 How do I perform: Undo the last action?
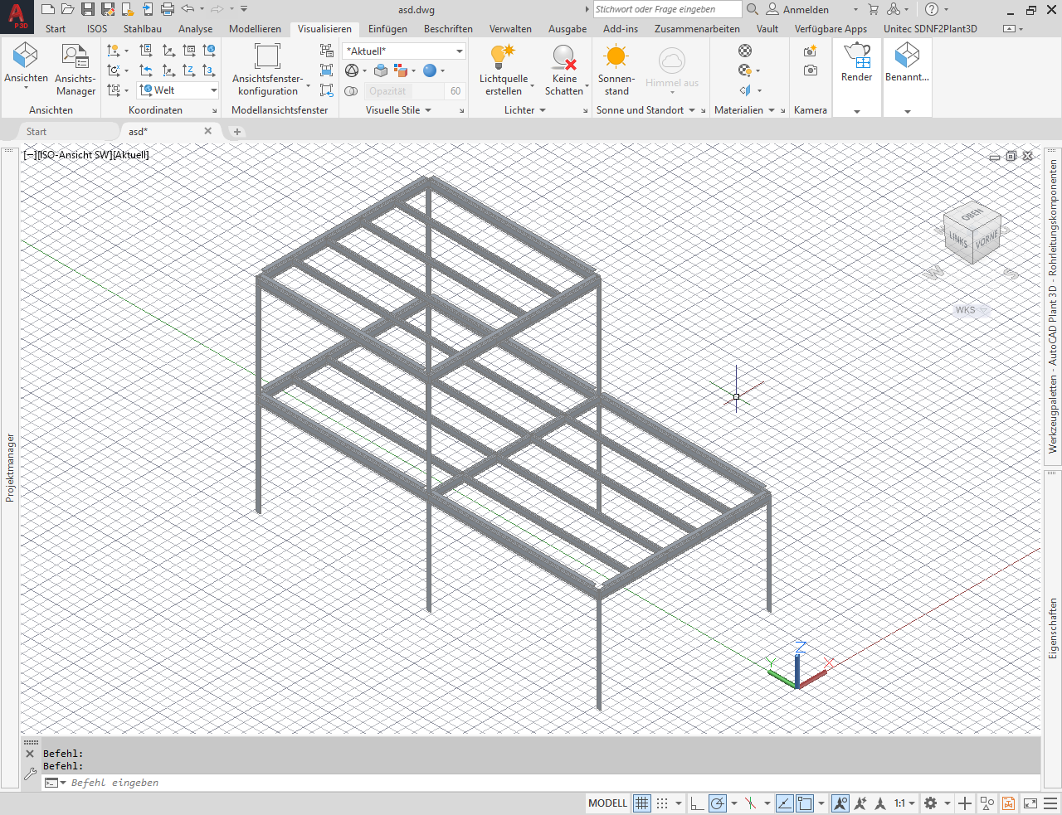pos(188,9)
